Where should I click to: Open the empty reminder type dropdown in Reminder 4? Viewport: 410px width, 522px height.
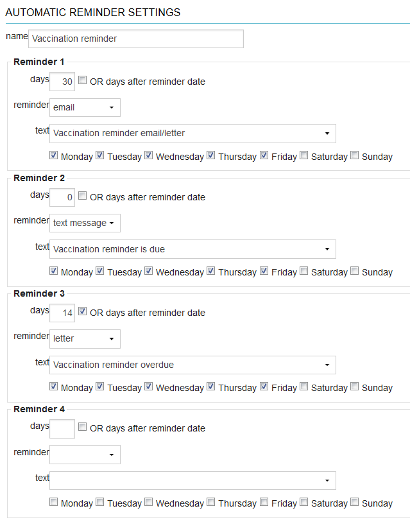pyautogui.click(x=85, y=454)
